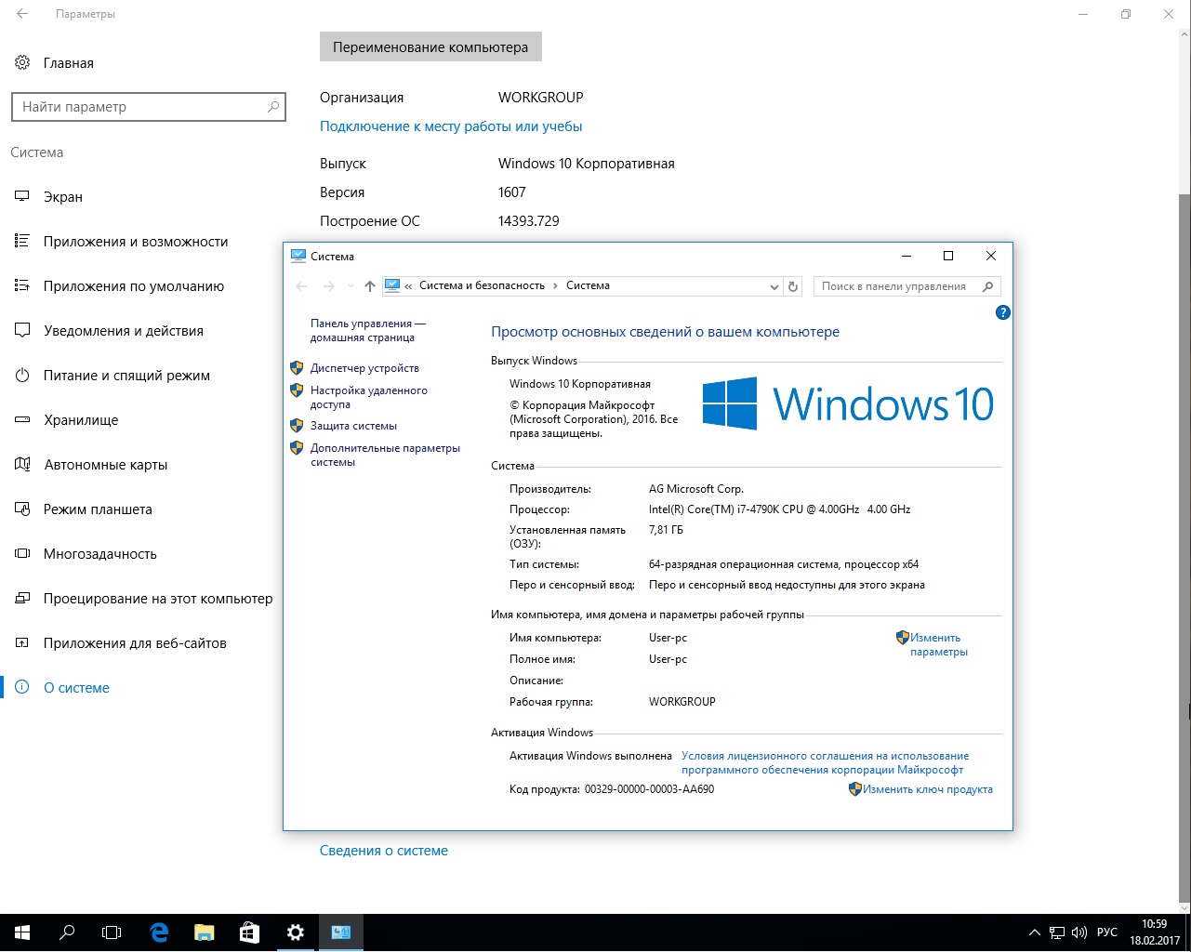Click the magnifier icon in Найти параметр
The height and width of the screenshot is (952, 1191).
coord(273,107)
